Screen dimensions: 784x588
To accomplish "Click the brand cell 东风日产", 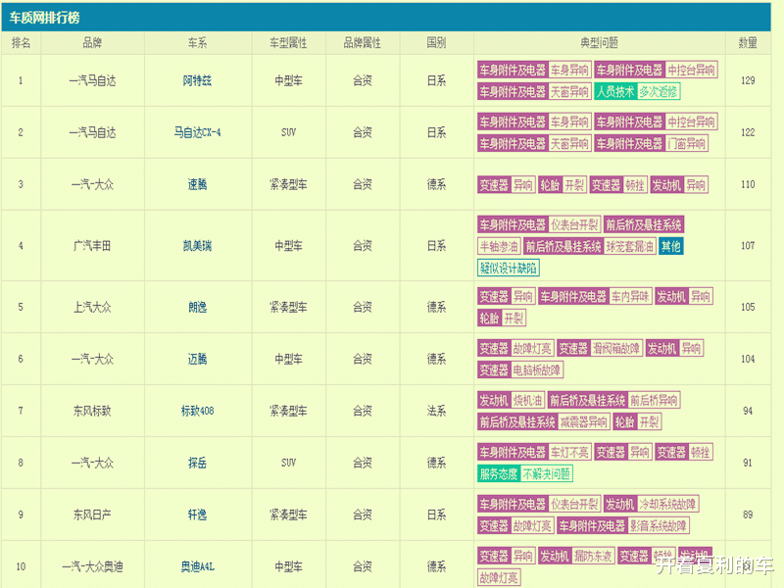I will (92, 514).
